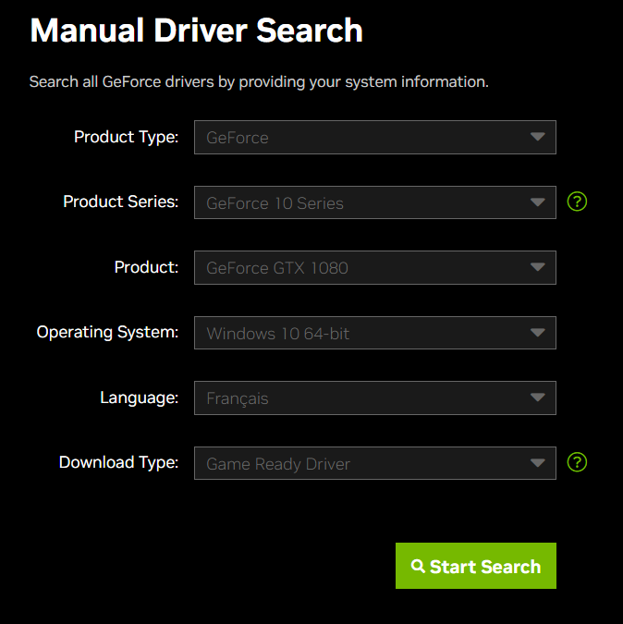Click the help icon beside Product Series
This screenshot has height=624, width=623.
pos(577,202)
